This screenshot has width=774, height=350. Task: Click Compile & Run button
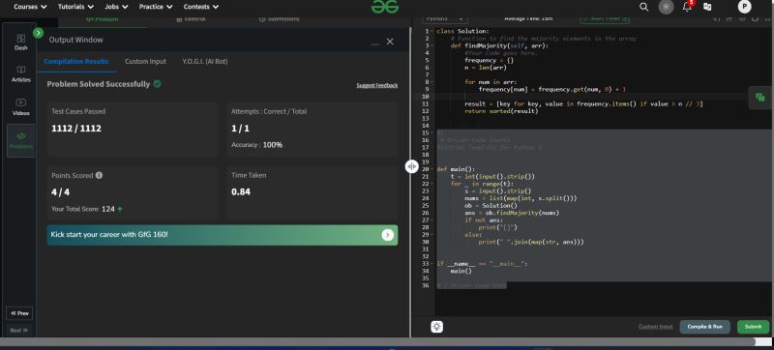coord(705,327)
